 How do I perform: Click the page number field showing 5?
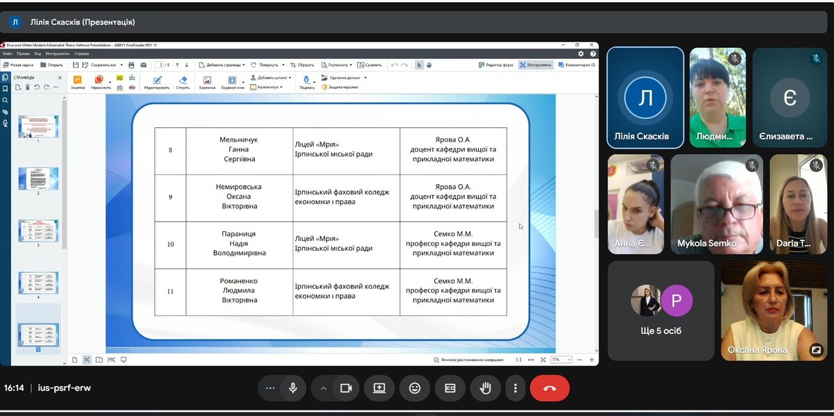159,65
